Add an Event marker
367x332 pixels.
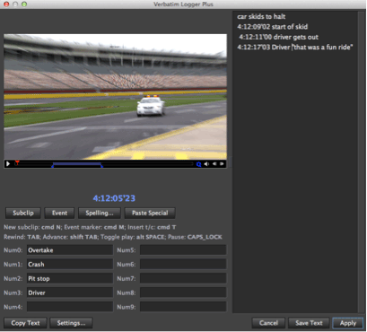click(x=59, y=213)
